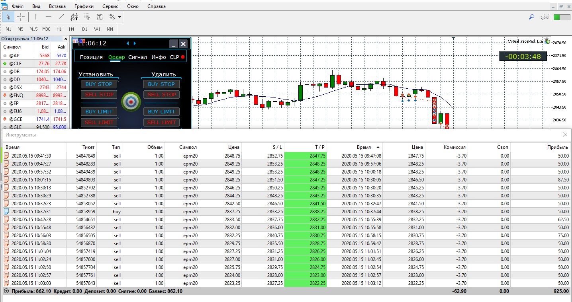The image size is (572, 302).
Task: Select the arrows and shapes tool
Action: click(x=112, y=17)
